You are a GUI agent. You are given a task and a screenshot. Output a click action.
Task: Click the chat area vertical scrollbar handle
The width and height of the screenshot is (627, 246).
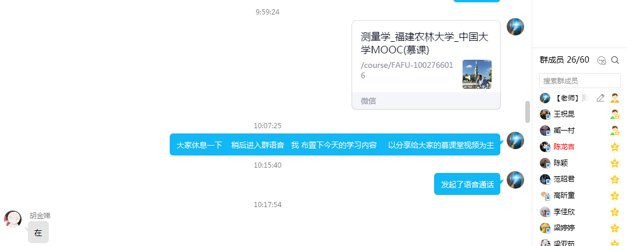[x=528, y=112]
